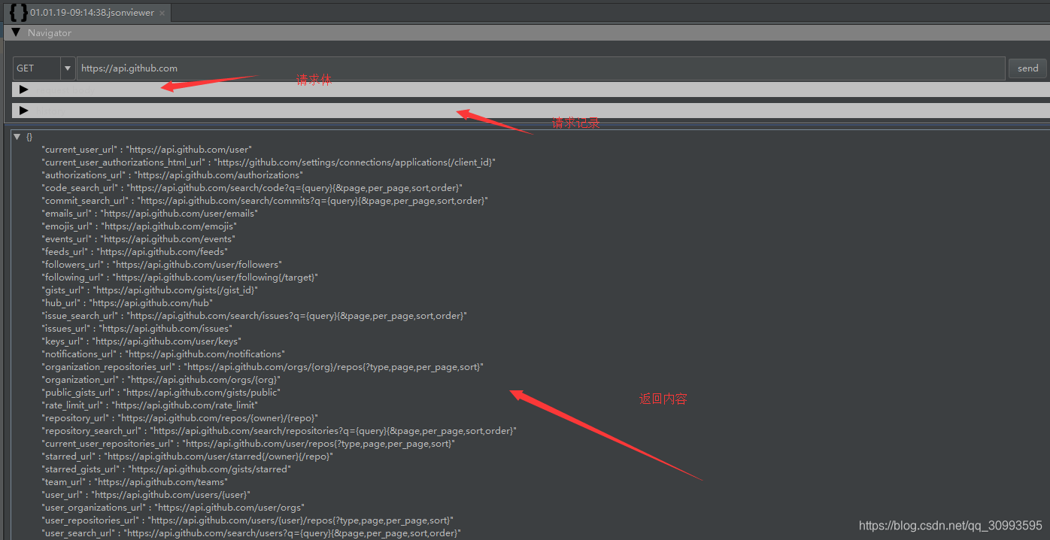Select the "public_gists_url" row

coord(161,393)
